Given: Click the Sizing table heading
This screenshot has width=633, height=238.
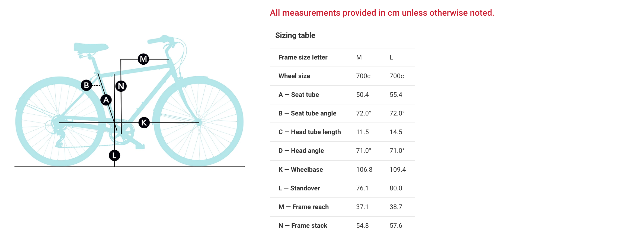Looking at the screenshot, I should pyautogui.click(x=295, y=35).
